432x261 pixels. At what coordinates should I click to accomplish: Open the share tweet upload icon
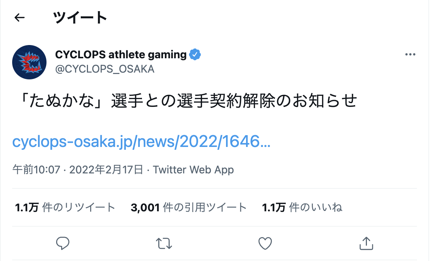click(366, 243)
